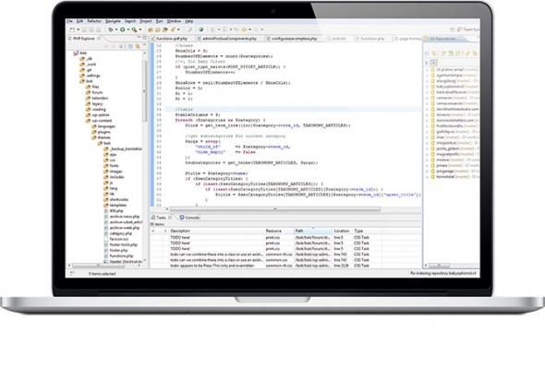Click the editor's horizontal scrollbar
This screenshot has width=545, height=367.
pos(274,209)
